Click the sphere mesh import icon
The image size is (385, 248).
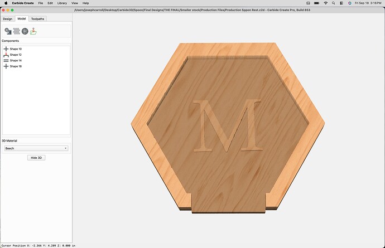click(25, 31)
